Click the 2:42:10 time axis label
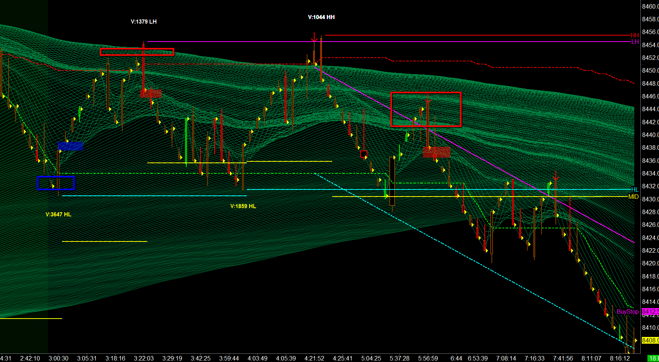Viewport: 659px width, 362px height. (x=30, y=358)
